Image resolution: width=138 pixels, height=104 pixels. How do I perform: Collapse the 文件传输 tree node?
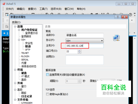coord(15,100)
